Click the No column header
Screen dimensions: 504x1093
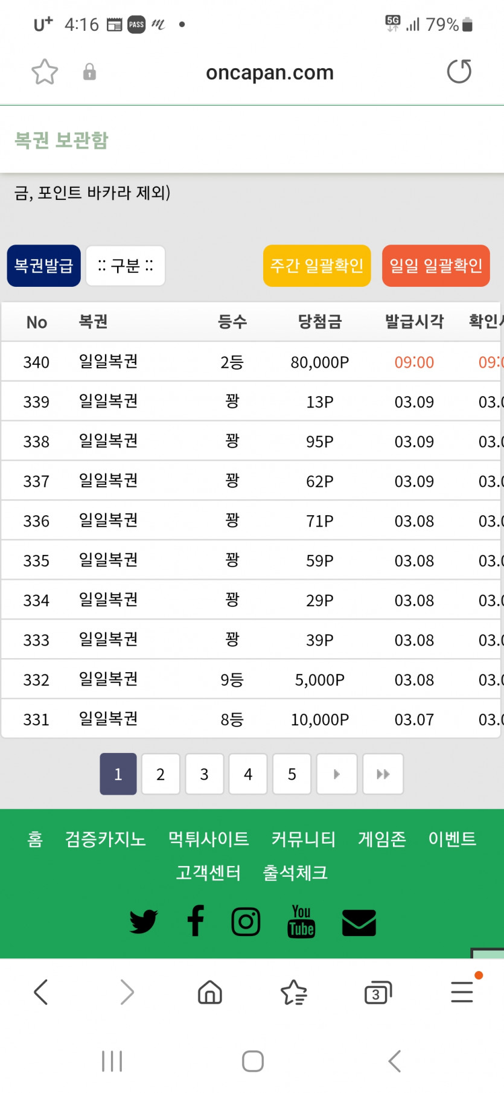coord(37,322)
